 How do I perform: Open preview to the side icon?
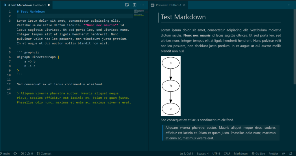click(127, 5)
